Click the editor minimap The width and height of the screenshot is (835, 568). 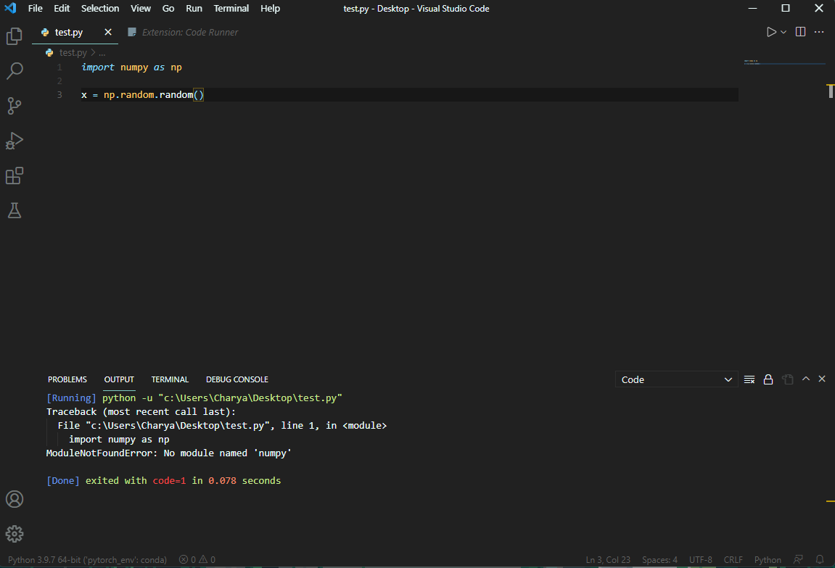click(x=784, y=62)
